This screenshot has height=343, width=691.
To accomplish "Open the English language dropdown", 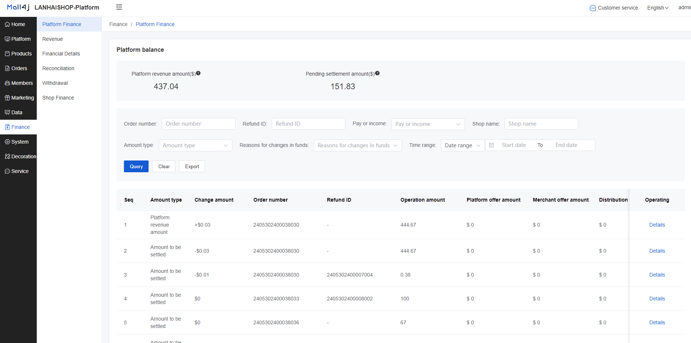I will 658,8.
